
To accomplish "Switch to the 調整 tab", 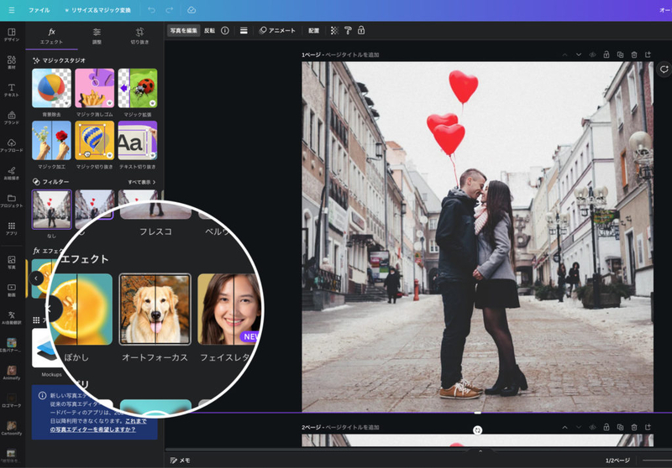I will coord(97,36).
